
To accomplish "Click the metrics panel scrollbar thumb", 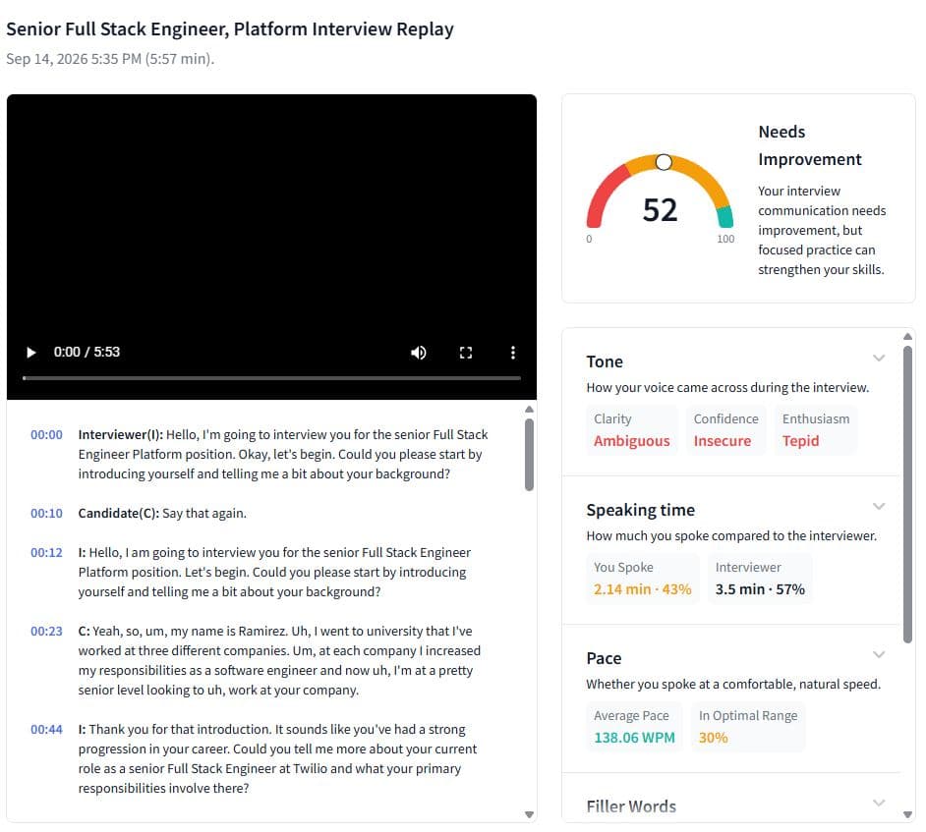I will tap(907, 494).
